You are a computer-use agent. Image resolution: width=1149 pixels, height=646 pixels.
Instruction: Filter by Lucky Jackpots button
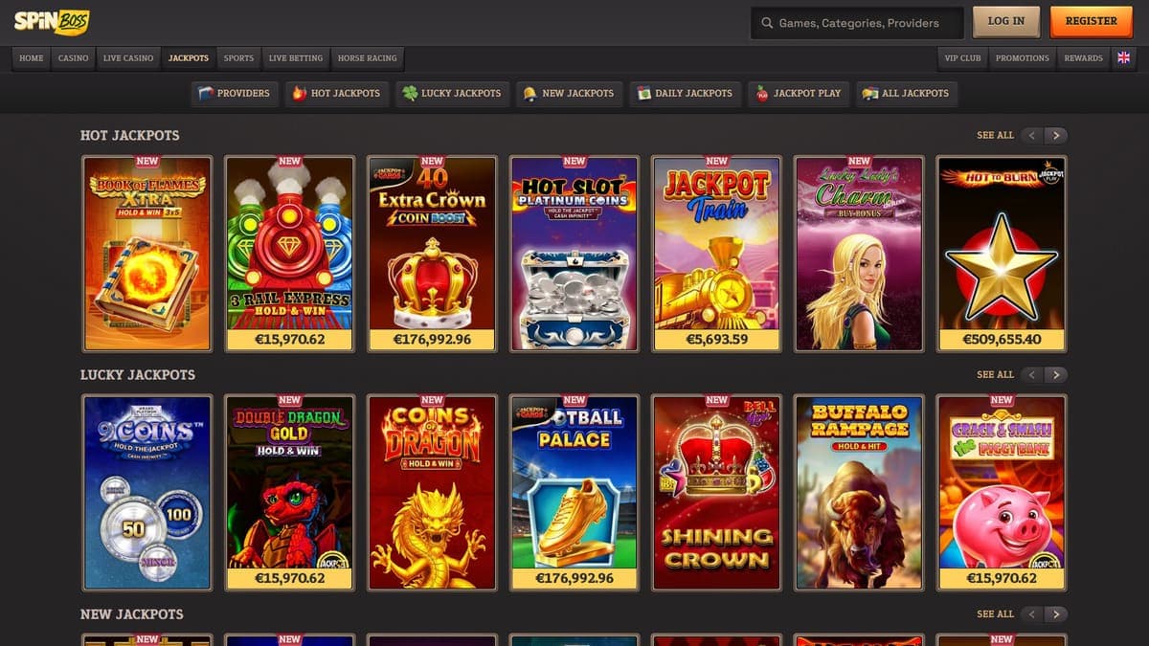coord(452,93)
